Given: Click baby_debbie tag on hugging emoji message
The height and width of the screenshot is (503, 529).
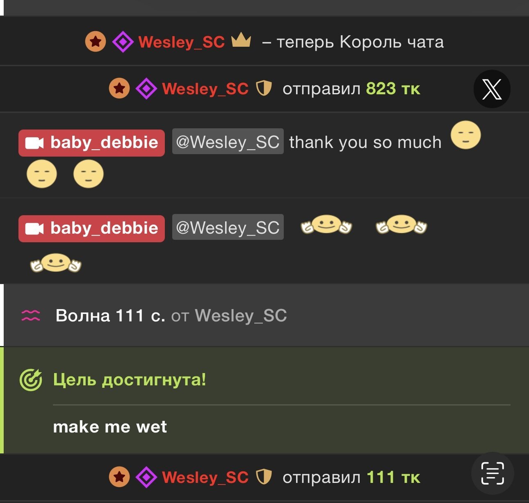Looking at the screenshot, I should tap(91, 228).
